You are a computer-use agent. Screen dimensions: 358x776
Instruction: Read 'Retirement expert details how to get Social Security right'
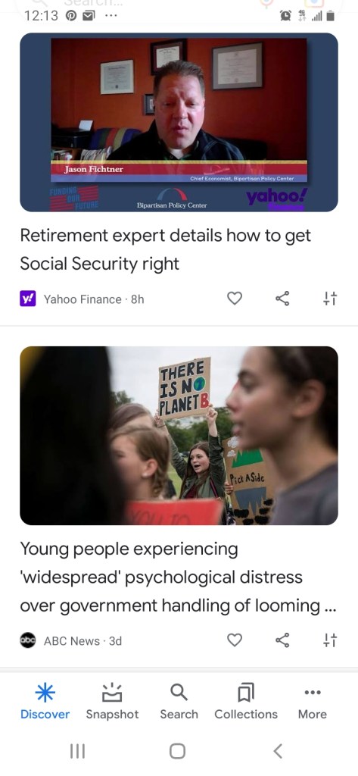(x=166, y=250)
